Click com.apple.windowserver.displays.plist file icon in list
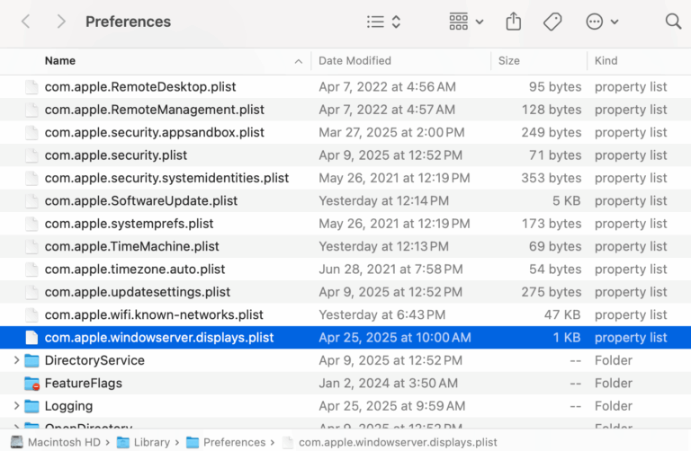Screen dimensions: 691x451 (31, 338)
